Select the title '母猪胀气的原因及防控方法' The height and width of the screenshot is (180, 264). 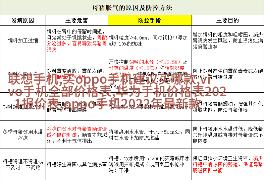click(132, 8)
